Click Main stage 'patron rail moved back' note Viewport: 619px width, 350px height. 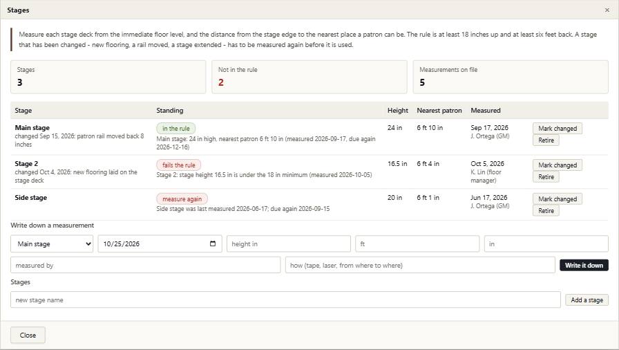click(x=79, y=140)
